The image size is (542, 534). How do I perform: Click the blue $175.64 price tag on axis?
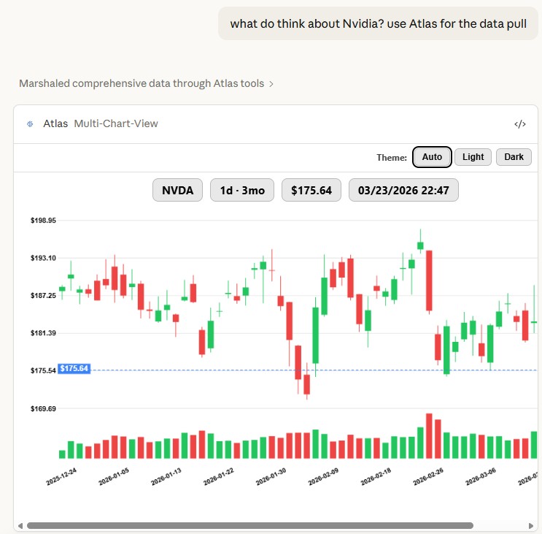coord(74,369)
